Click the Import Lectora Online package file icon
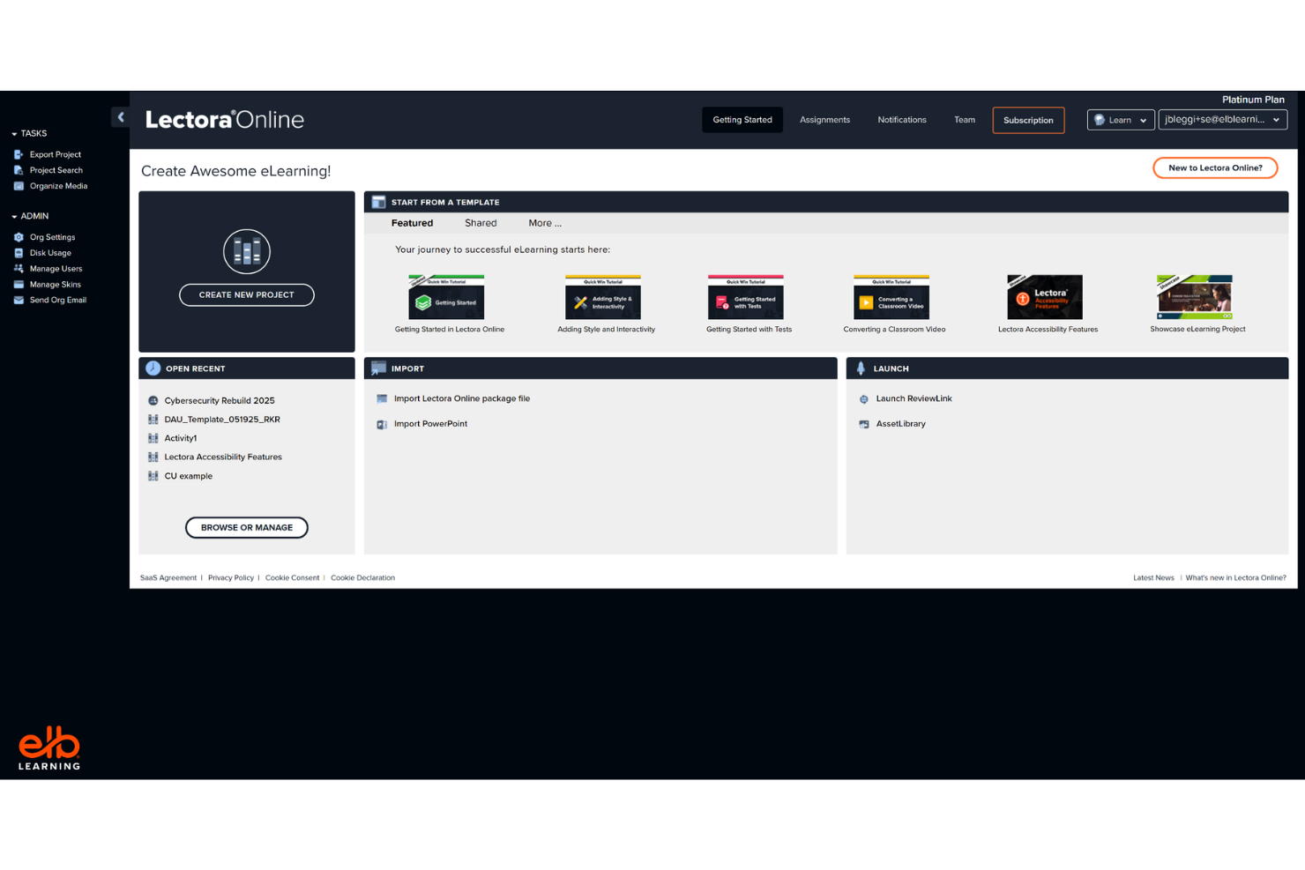Image resolution: width=1305 pixels, height=870 pixels. click(x=382, y=399)
